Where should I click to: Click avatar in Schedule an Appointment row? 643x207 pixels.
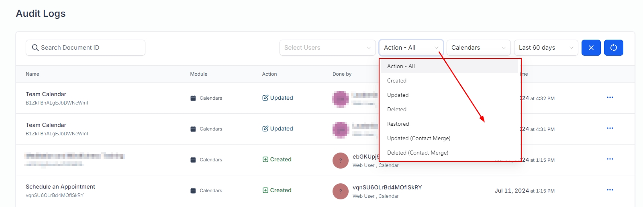point(340,191)
